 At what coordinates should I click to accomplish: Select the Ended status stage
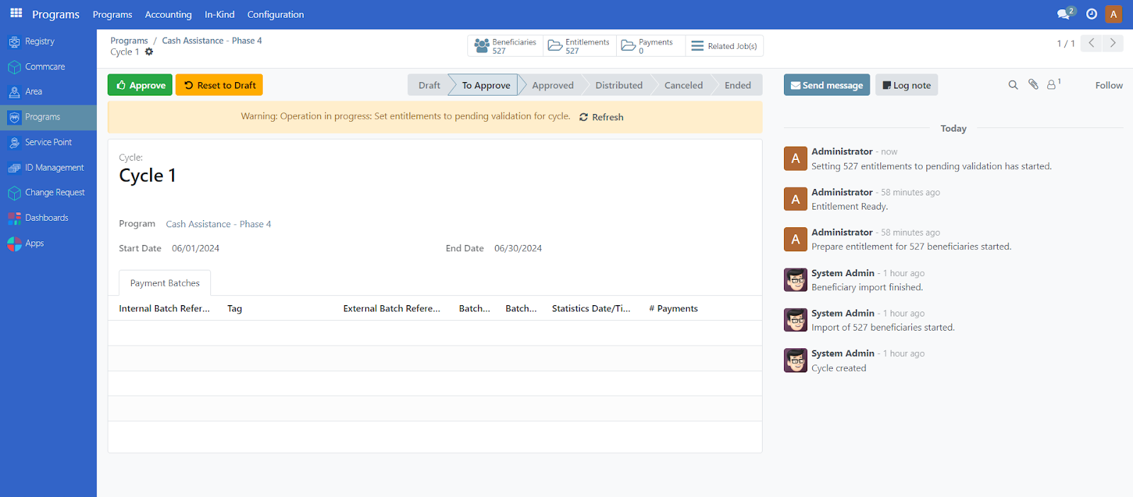738,85
